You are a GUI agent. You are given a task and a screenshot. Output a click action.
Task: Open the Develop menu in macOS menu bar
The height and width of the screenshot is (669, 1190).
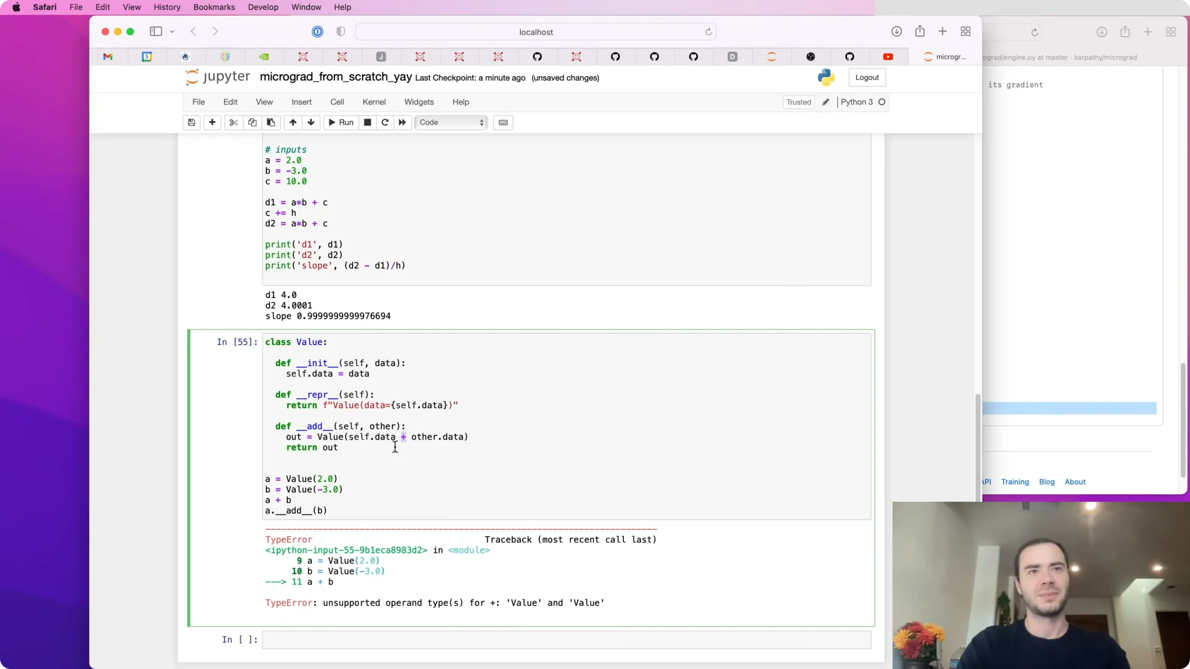[x=263, y=7]
